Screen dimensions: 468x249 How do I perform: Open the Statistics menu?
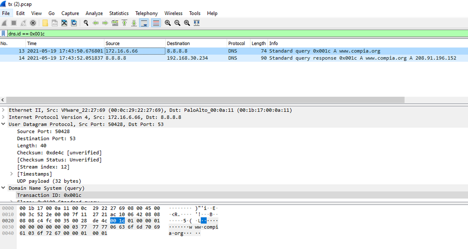click(119, 14)
